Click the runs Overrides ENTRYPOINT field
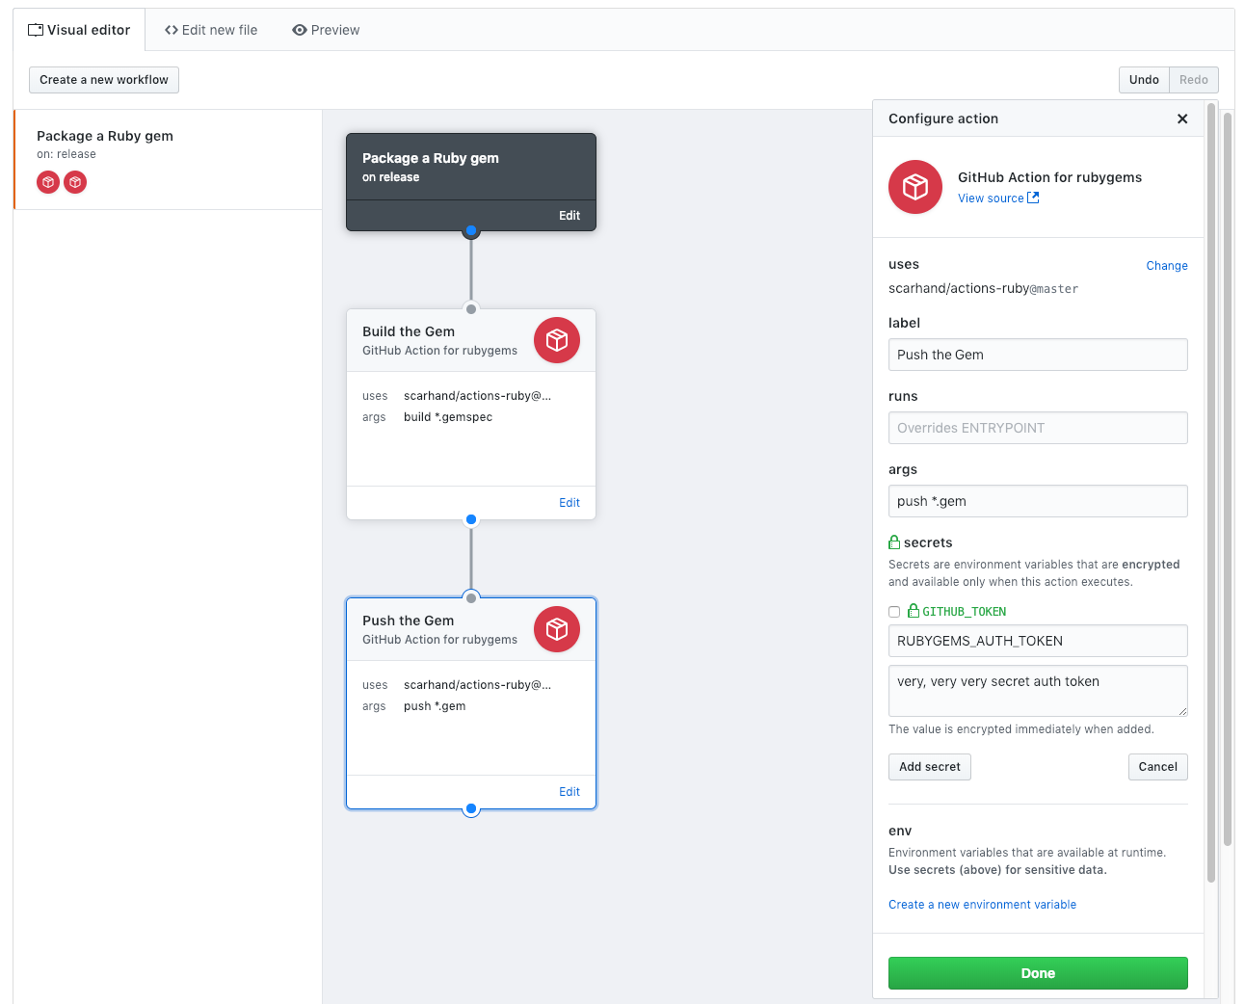Image resolution: width=1245 pixels, height=1004 pixels. click(1037, 428)
